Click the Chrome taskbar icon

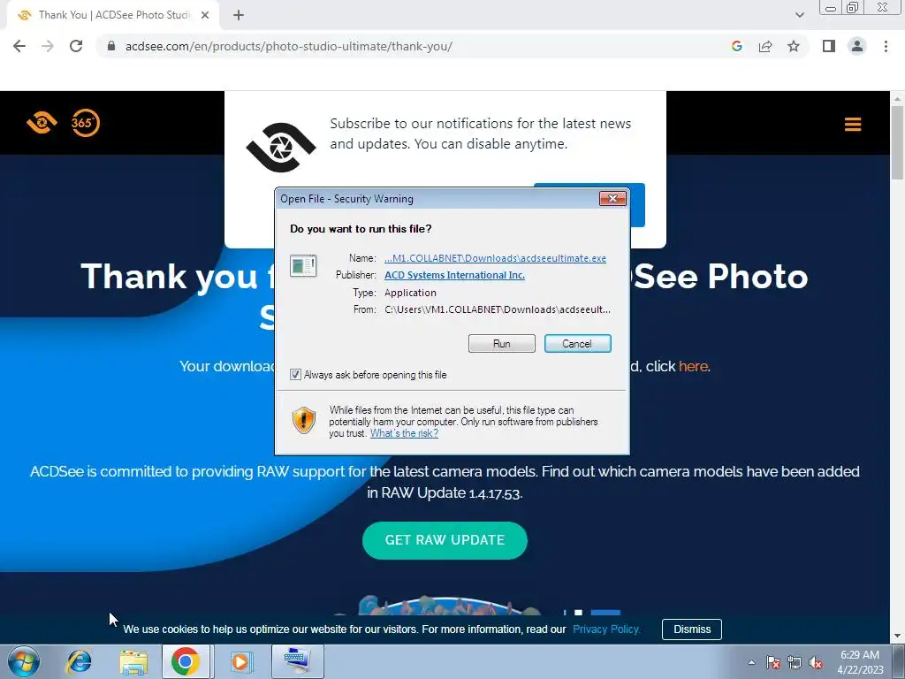click(186, 661)
